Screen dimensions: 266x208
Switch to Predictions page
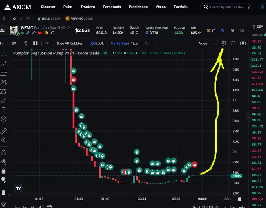(138, 7)
